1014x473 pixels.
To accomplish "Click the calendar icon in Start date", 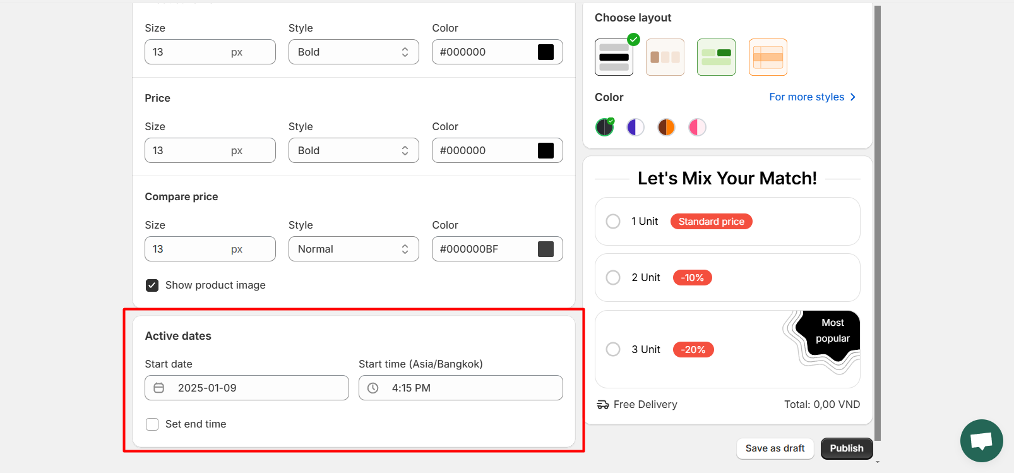I will pos(159,388).
